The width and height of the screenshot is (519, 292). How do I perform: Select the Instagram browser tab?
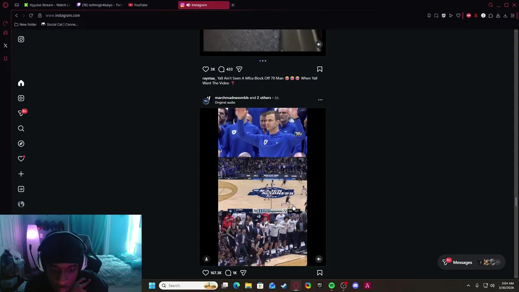pos(204,5)
